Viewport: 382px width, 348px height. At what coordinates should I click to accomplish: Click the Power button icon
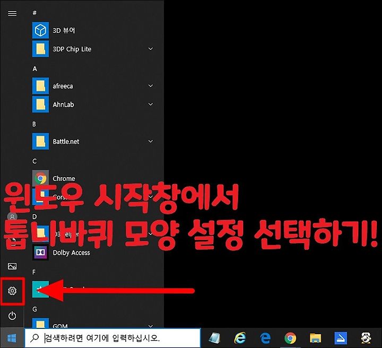click(12, 316)
